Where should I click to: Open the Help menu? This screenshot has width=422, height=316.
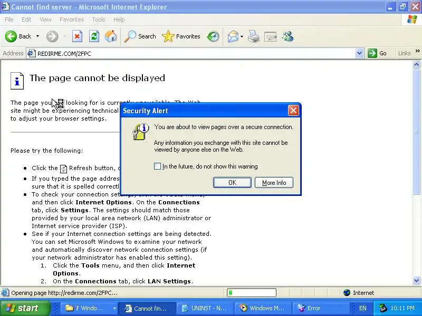tap(119, 19)
